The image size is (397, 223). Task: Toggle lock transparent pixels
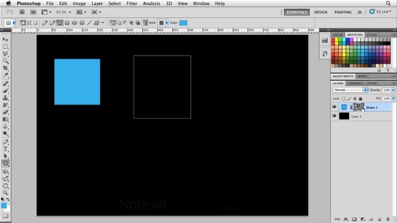click(343, 99)
